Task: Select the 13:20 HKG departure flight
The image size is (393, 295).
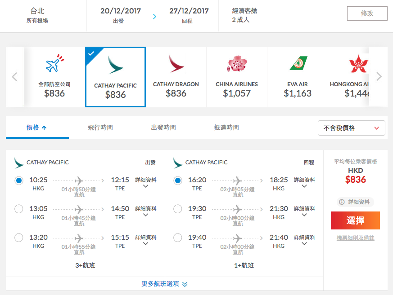Action: coord(19,238)
